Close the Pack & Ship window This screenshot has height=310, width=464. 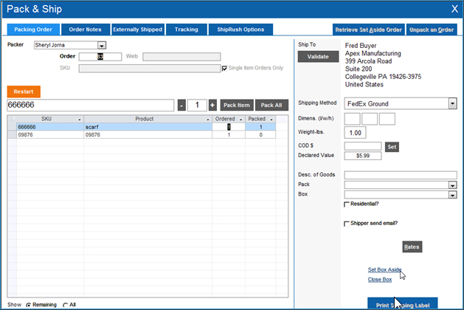[454, 9]
